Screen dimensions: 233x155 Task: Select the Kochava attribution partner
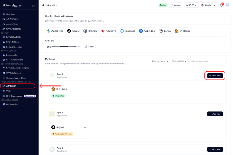click(109, 31)
